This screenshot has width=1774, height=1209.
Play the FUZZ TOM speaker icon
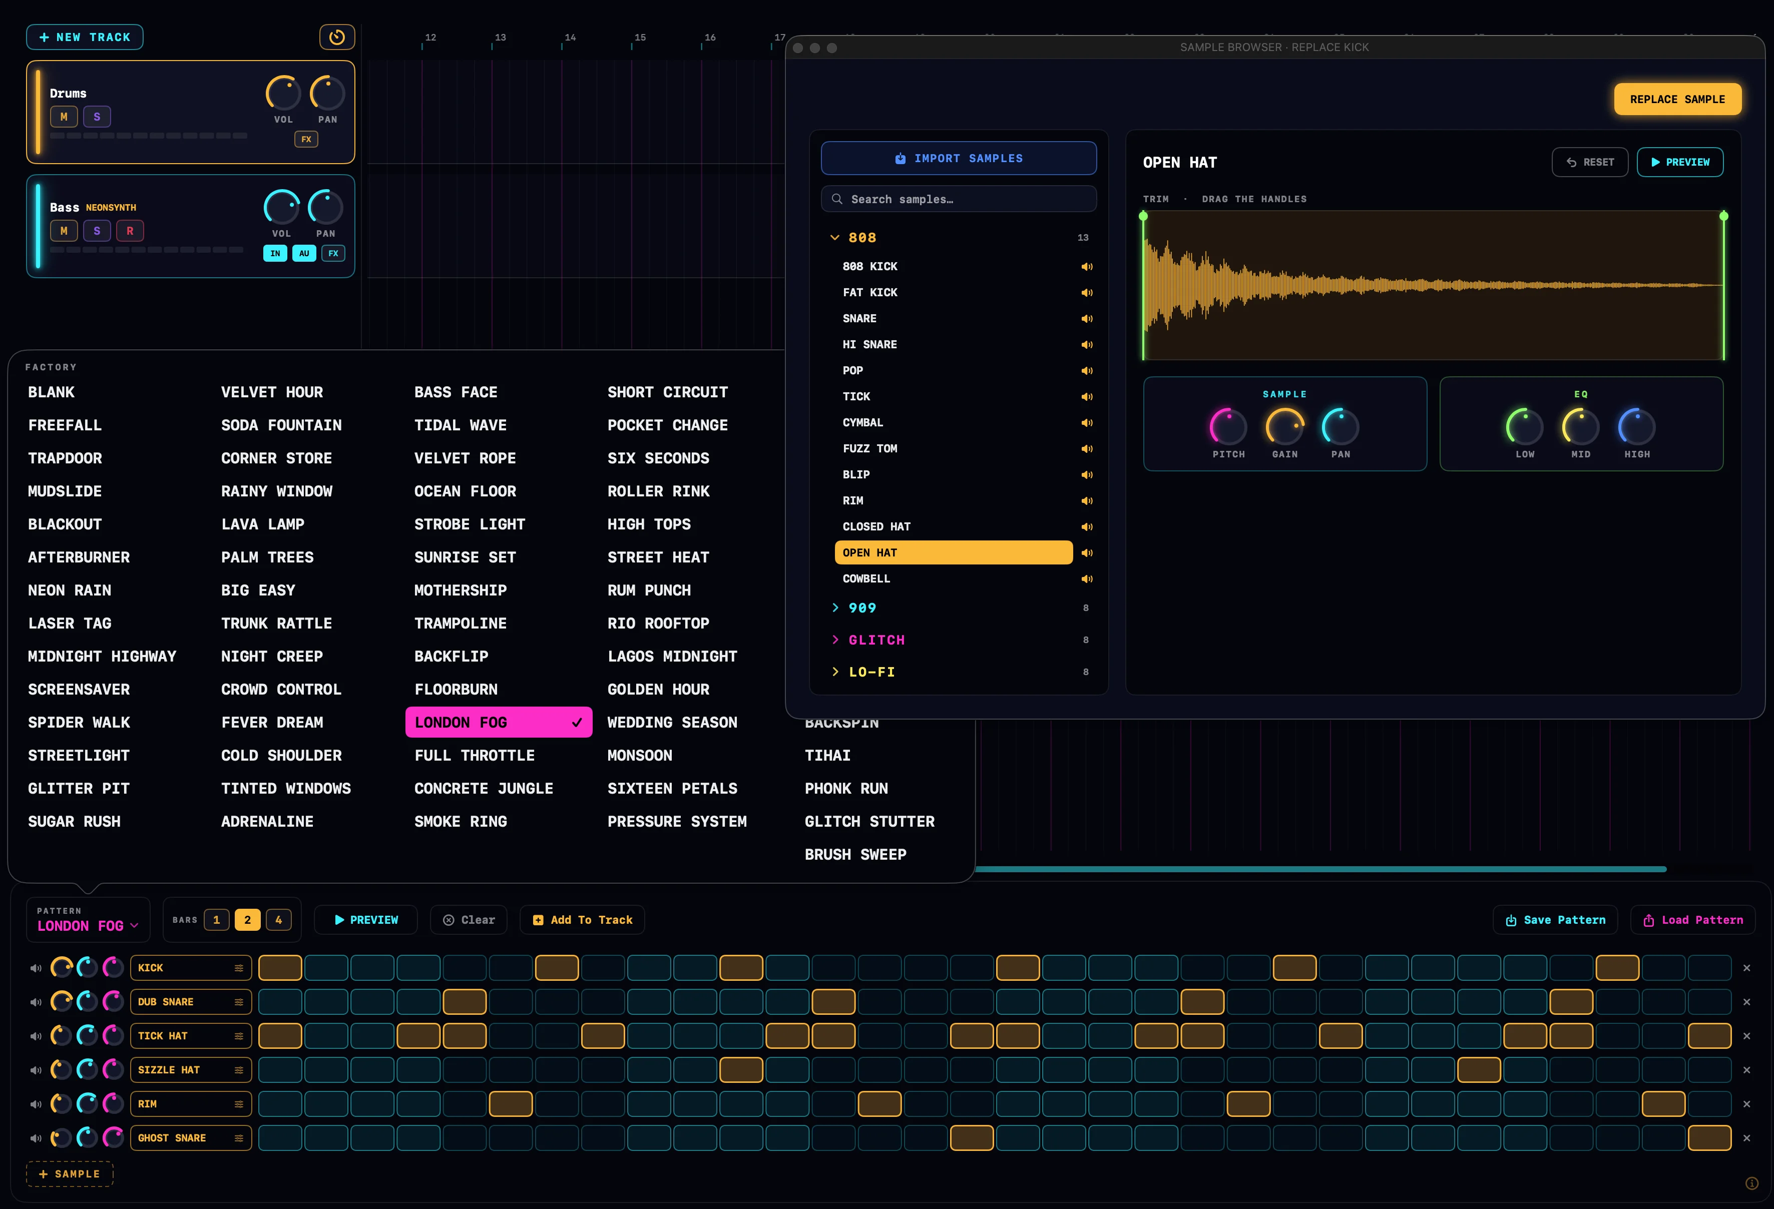(x=1086, y=449)
